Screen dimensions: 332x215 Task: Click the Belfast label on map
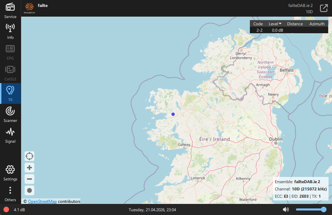click(287, 70)
